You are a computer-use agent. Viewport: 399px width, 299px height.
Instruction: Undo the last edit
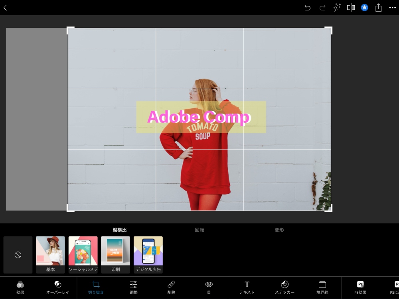[x=307, y=8]
